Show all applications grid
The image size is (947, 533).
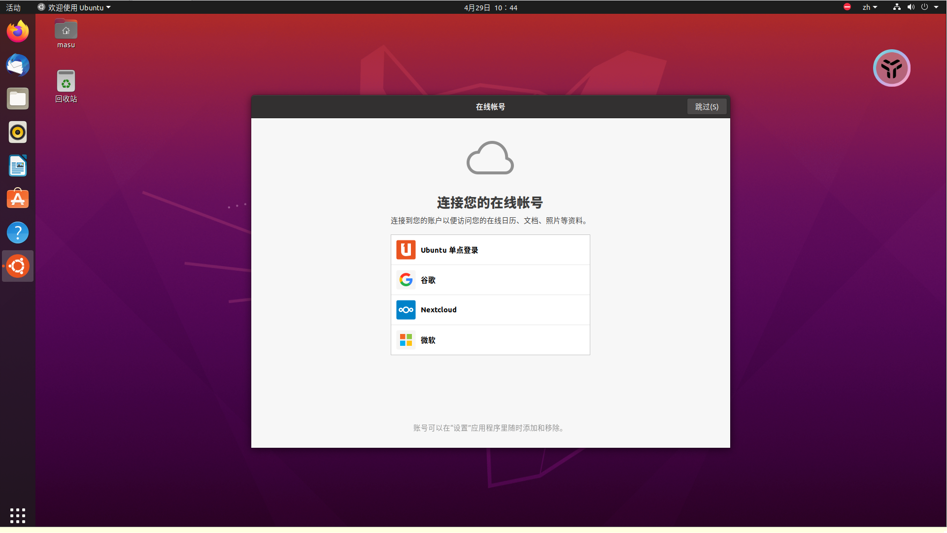18,515
